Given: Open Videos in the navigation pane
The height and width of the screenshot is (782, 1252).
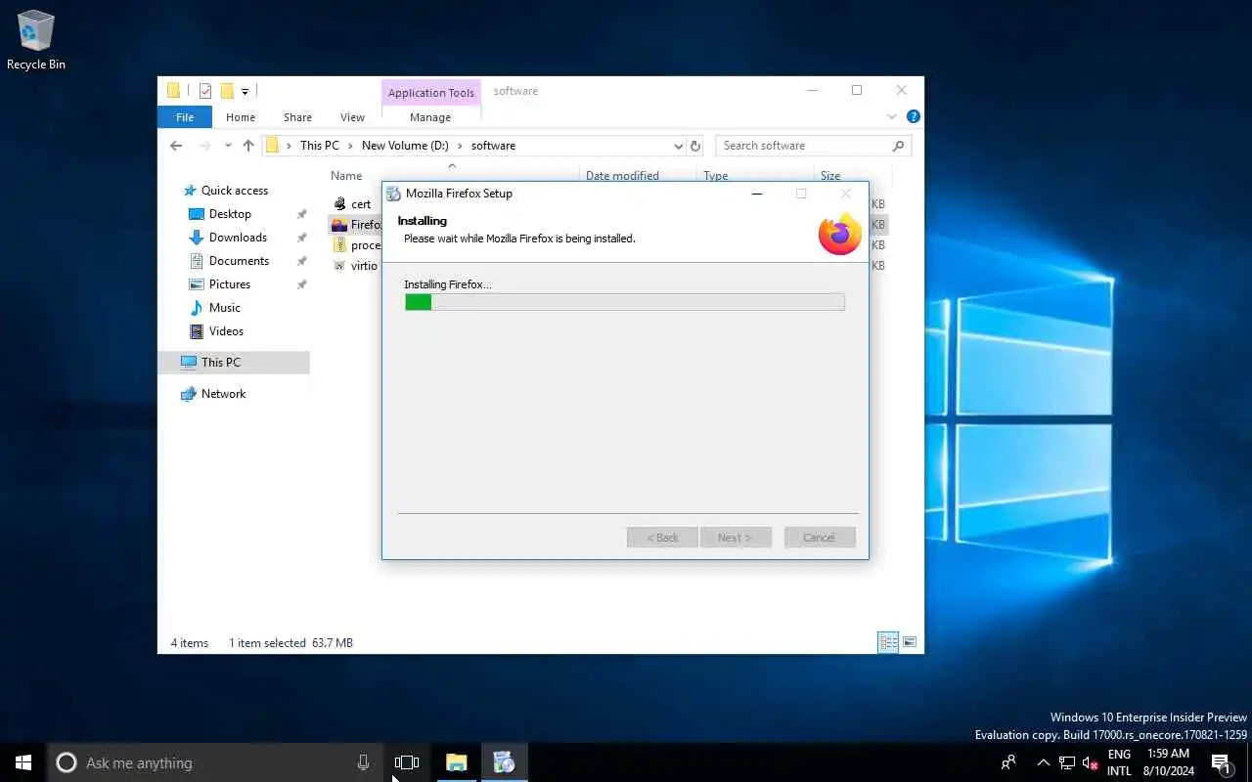Looking at the screenshot, I should pos(226,331).
